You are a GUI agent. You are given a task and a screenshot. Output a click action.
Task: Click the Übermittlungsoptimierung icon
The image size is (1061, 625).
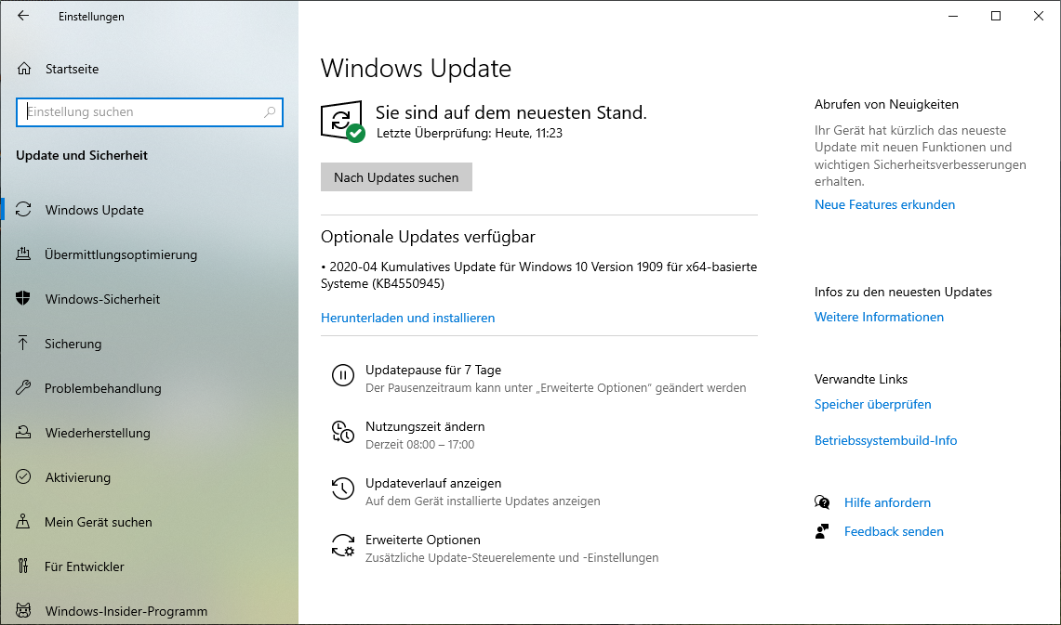click(23, 254)
